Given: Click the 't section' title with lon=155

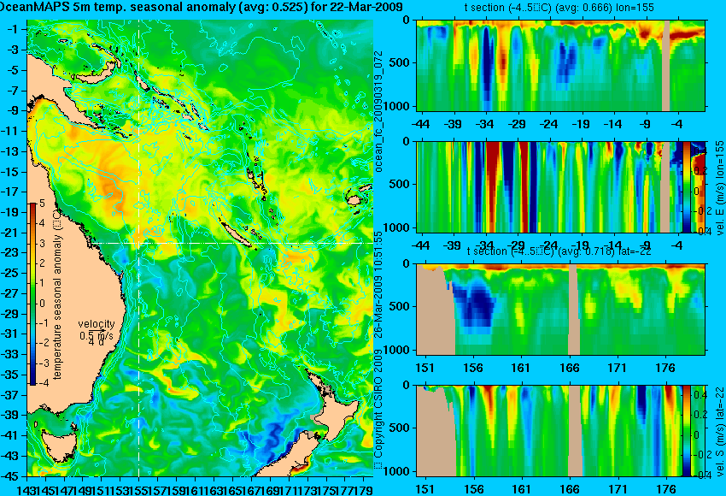Looking at the screenshot, I should (x=559, y=8).
